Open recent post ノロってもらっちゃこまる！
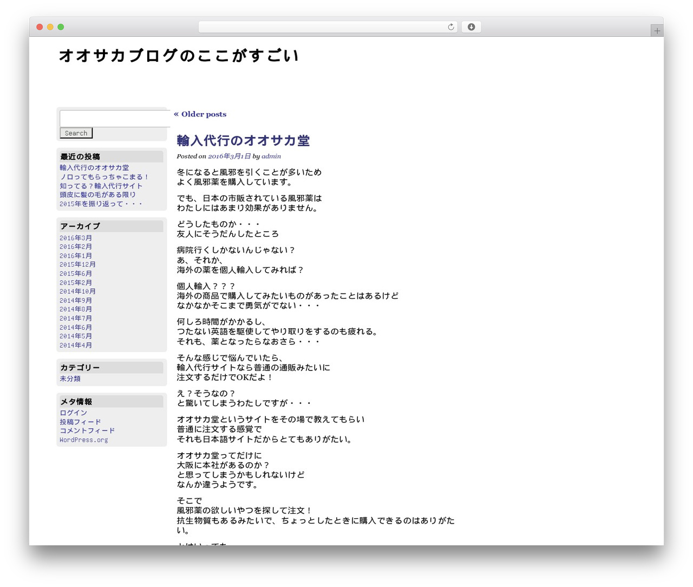The width and height of the screenshot is (693, 587). (104, 177)
